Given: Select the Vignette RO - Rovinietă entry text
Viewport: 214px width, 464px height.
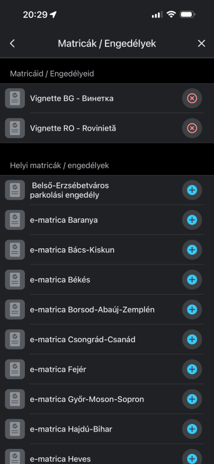Looking at the screenshot, I should 73,128.
